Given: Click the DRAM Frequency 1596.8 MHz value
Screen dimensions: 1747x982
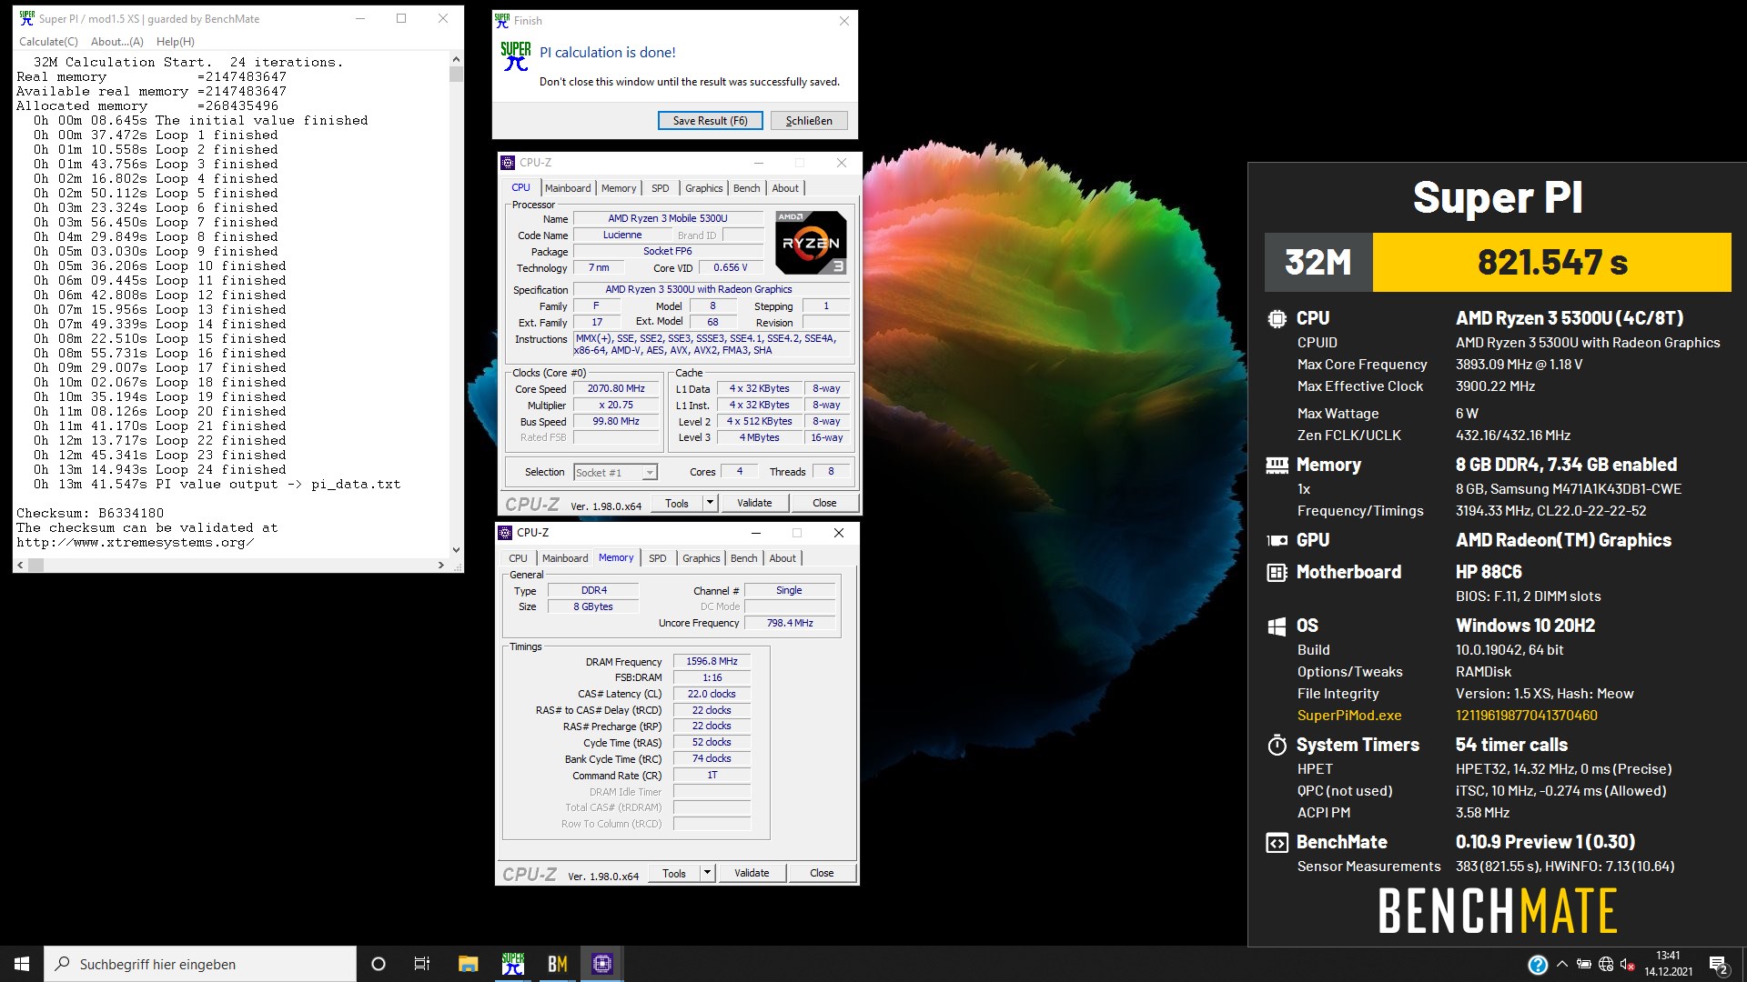Looking at the screenshot, I should [712, 662].
